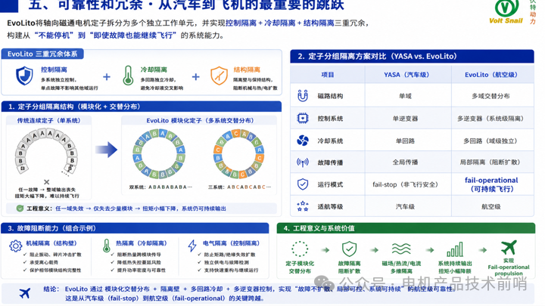
Task: Click the section header 1. 定子分组隔离结构
Action: [141, 107]
